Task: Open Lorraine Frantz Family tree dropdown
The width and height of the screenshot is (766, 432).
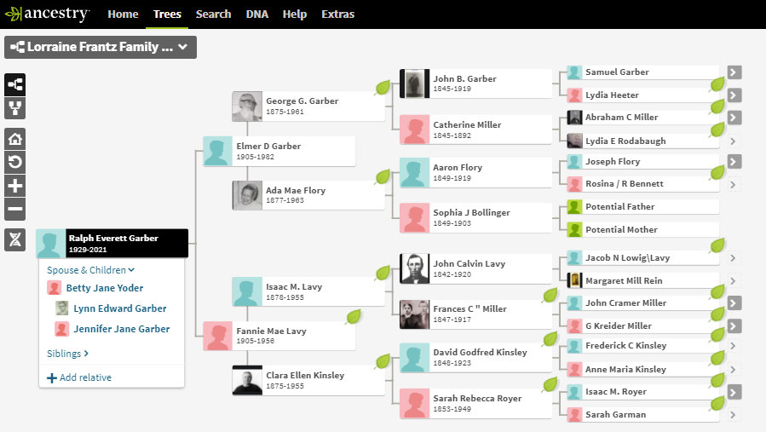Action: click(101, 48)
